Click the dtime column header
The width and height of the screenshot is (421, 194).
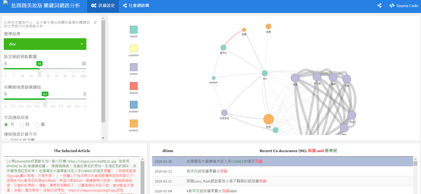[168, 151]
